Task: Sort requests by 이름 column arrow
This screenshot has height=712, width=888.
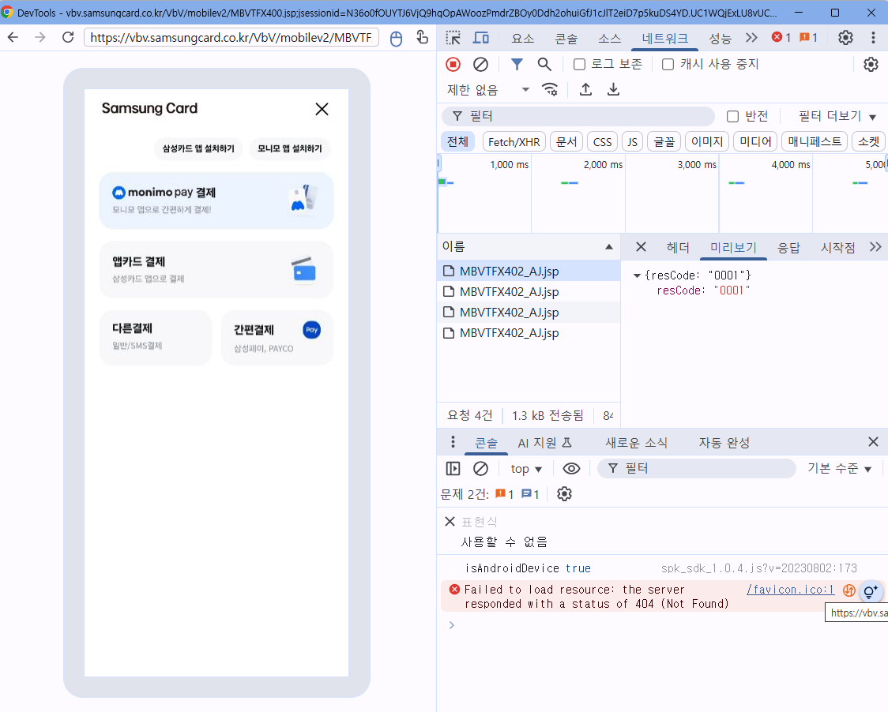Action: pos(609,247)
